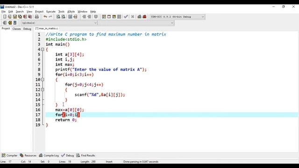
Task: Click the Close All toolbar icon
Action: (x=30, y=17)
